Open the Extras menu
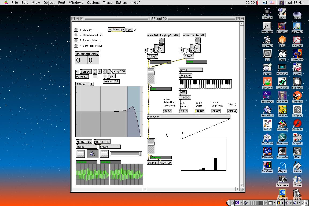Screen dimensions: 309x206 tap(122, 3)
